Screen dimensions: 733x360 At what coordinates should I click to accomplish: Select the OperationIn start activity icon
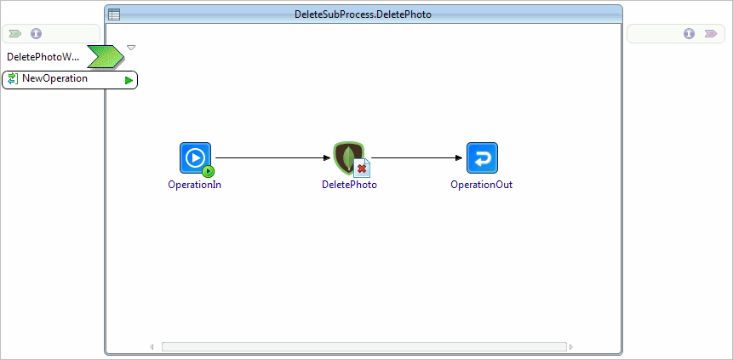(x=196, y=158)
